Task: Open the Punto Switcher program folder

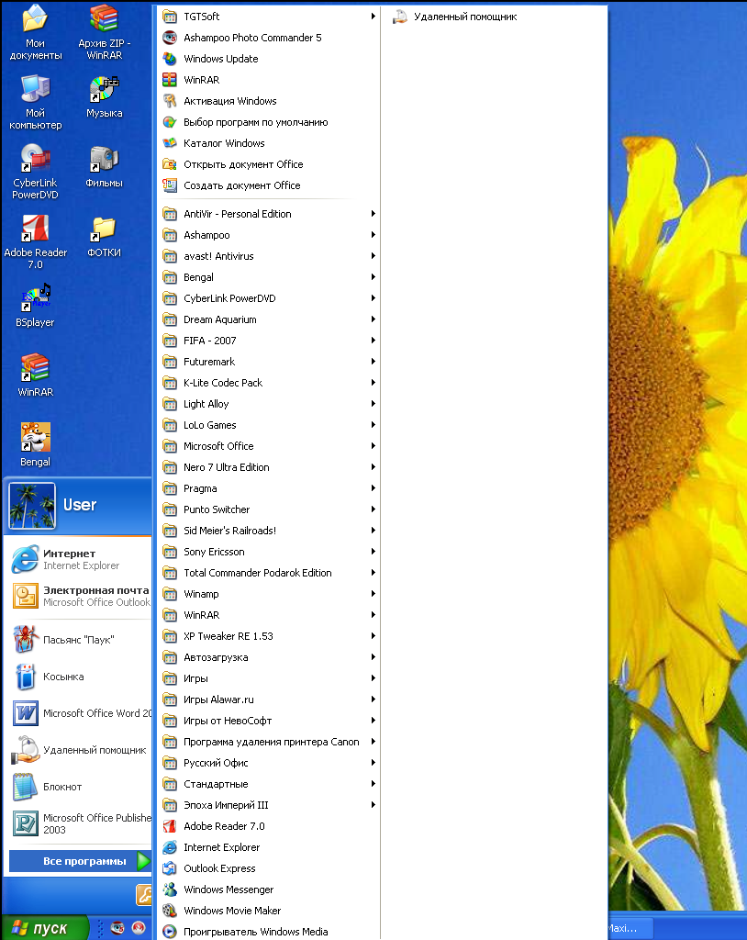Action: (269, 509)
